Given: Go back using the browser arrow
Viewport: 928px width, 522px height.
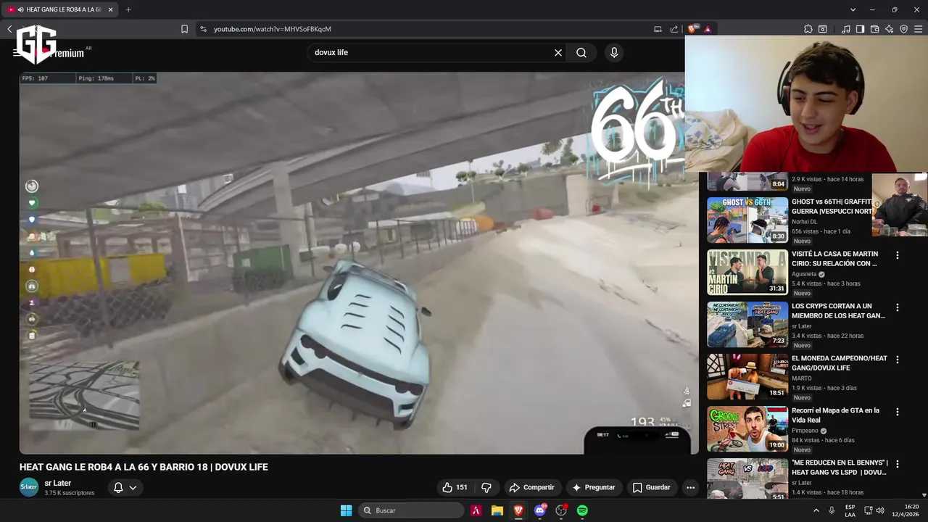Looking at the screenshot, I should point(9,29).
